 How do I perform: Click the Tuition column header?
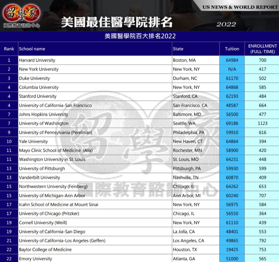[x=232, y=49]
